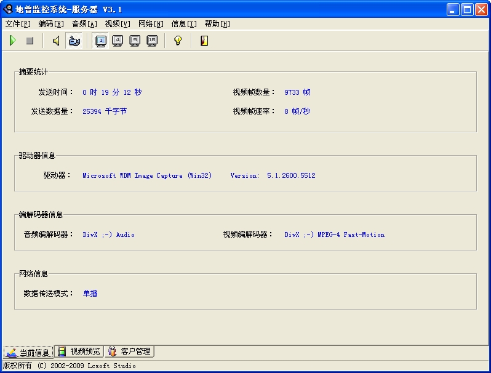
Task: Switch to 9-screen layout icon
Action: point(135,41)
